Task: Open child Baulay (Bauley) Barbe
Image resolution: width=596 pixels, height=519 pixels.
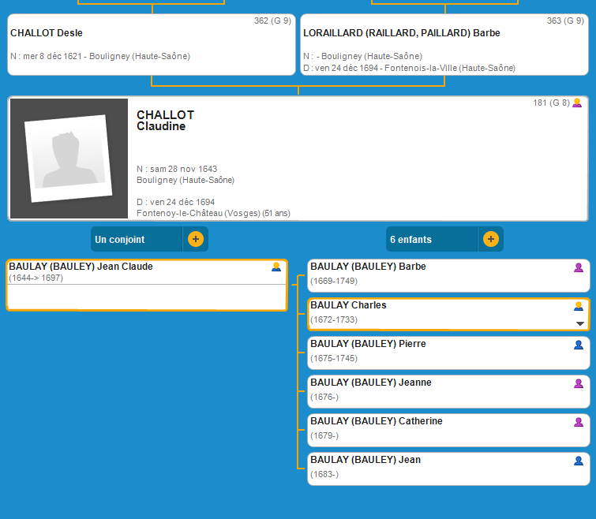Action: (x=368, y=267)
